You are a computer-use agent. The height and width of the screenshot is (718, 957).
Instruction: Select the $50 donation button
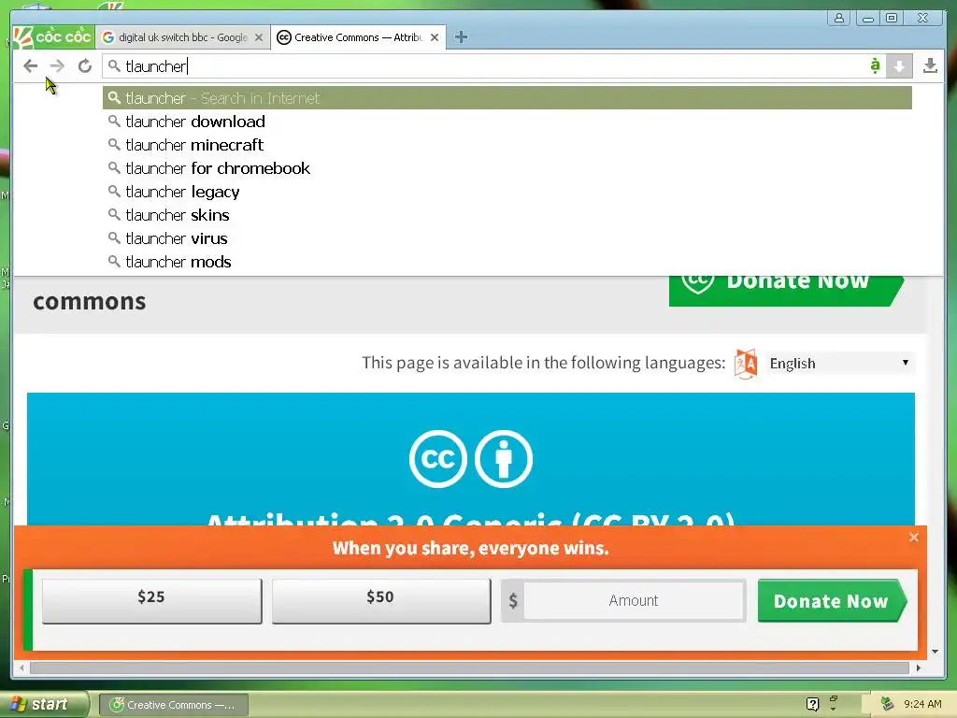pos(381,601)
